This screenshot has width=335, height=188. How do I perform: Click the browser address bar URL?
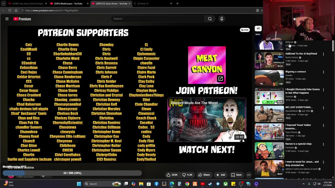pos(52,10)
